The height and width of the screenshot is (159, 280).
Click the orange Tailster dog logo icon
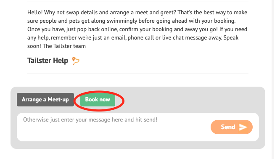click(76, 61)
